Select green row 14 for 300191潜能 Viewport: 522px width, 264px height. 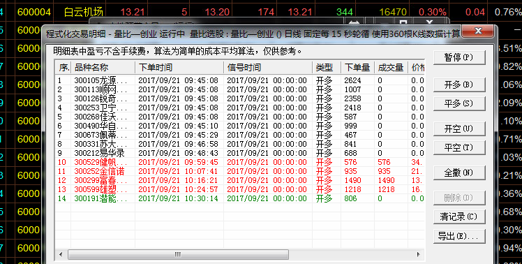pos(239,198)
